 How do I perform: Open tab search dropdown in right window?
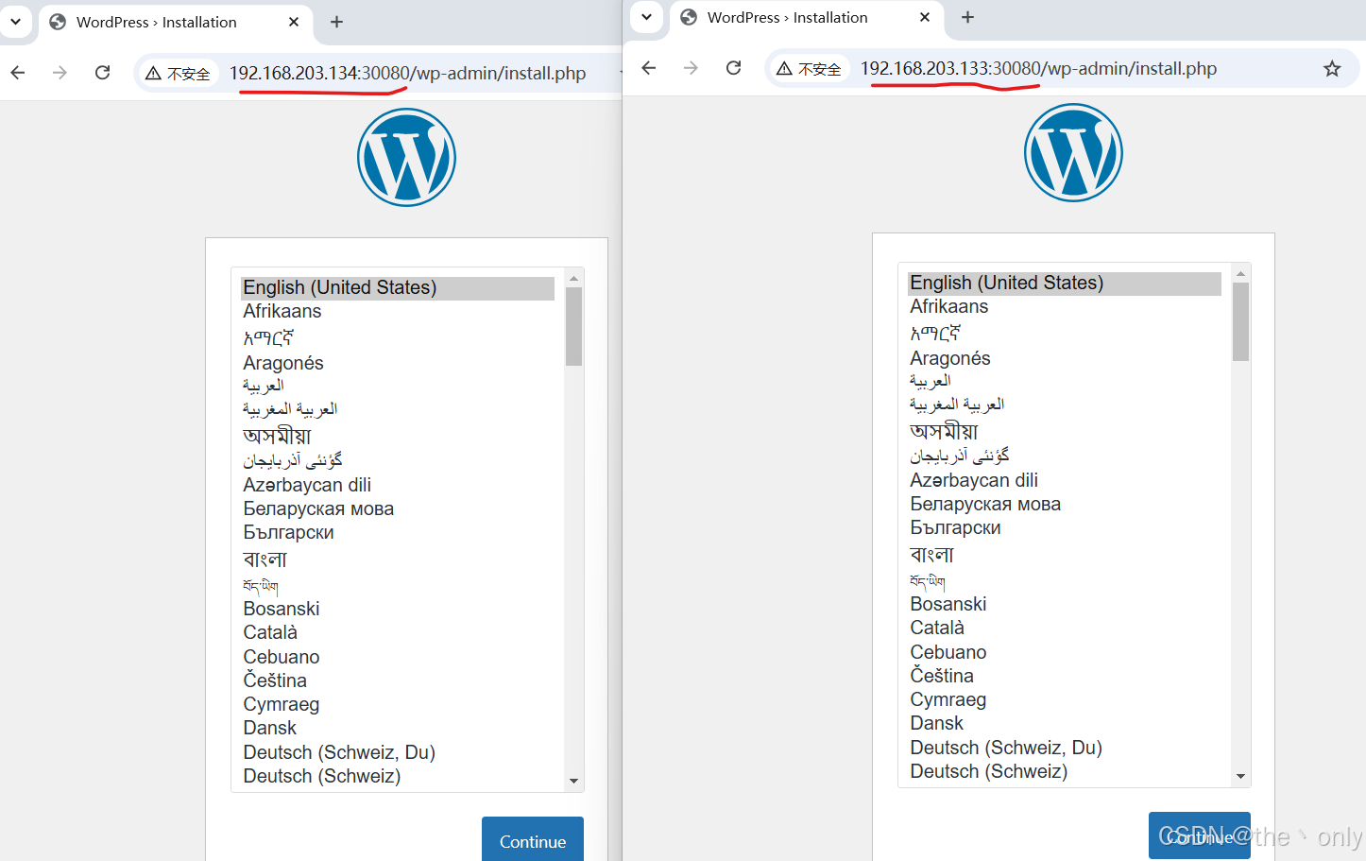click(x=646, y=17)
